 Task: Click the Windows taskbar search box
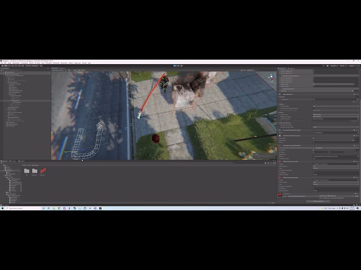[23, 208]
